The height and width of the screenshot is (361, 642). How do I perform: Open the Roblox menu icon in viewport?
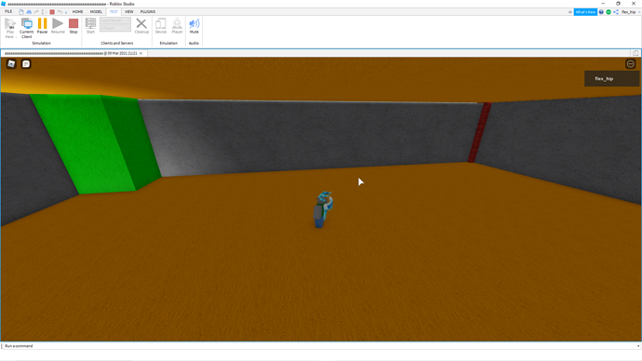pyautogui.click(x=11, y=64)
